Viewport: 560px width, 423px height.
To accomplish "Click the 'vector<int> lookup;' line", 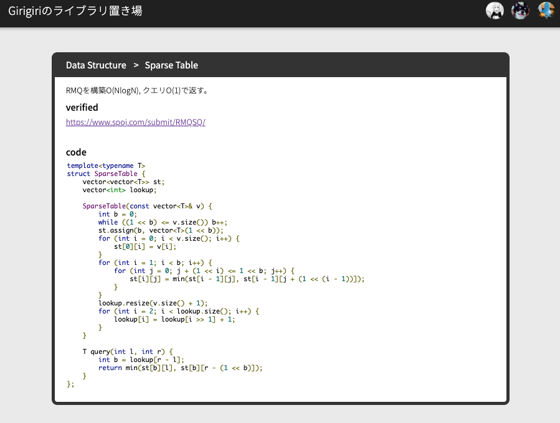I will (x=120, y=190).
